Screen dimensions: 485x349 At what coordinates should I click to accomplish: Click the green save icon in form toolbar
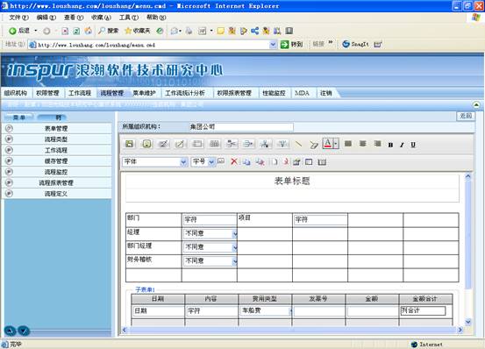(129, 144)
